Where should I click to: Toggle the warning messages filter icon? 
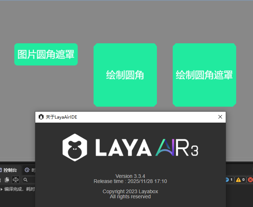(x=238, y=180)
